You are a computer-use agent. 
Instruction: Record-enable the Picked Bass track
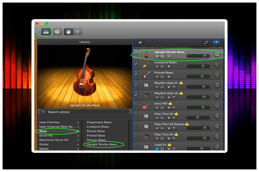169,77
